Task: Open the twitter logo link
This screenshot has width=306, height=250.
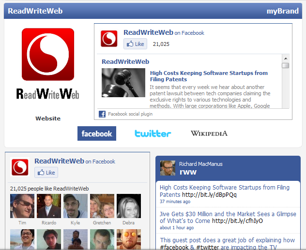Action: point(153,133)
